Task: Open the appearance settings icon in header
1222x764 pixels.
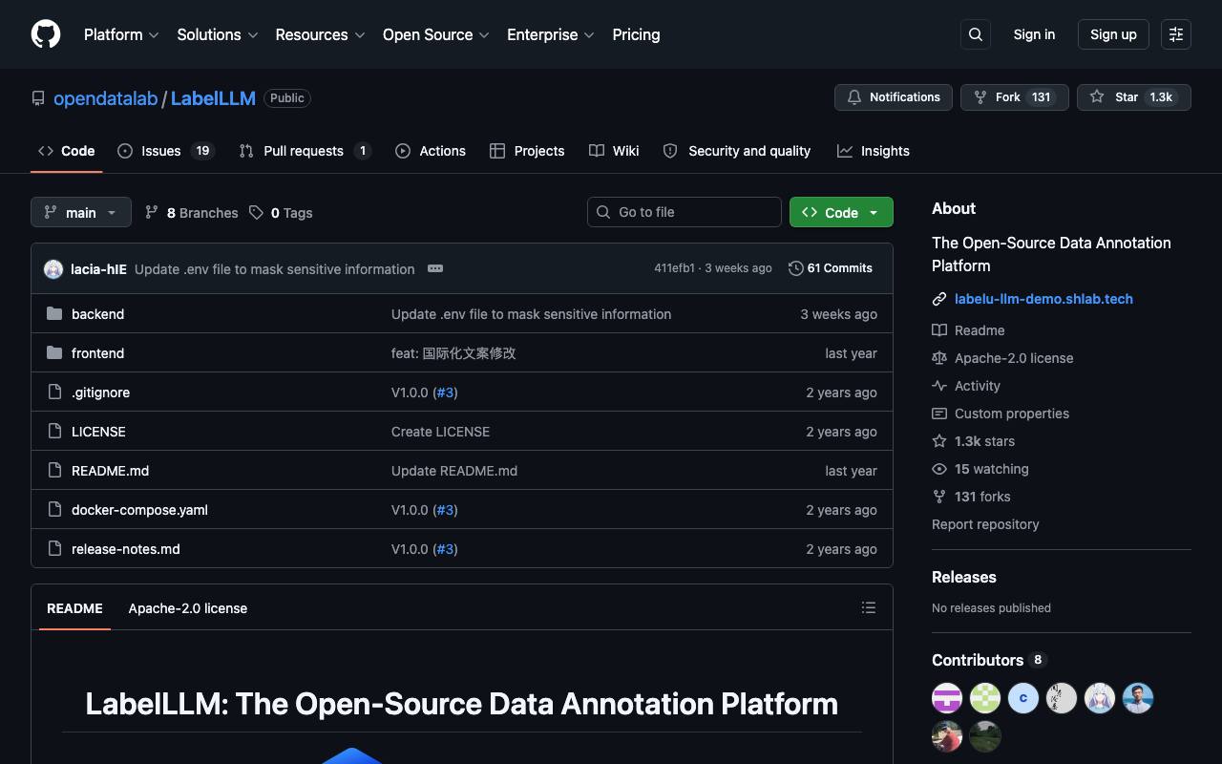Action: coord(1176,34)
